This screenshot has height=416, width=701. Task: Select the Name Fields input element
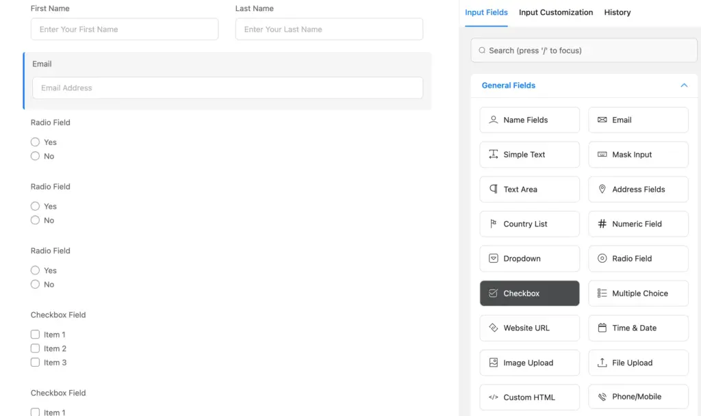click(x=529, y=120)
